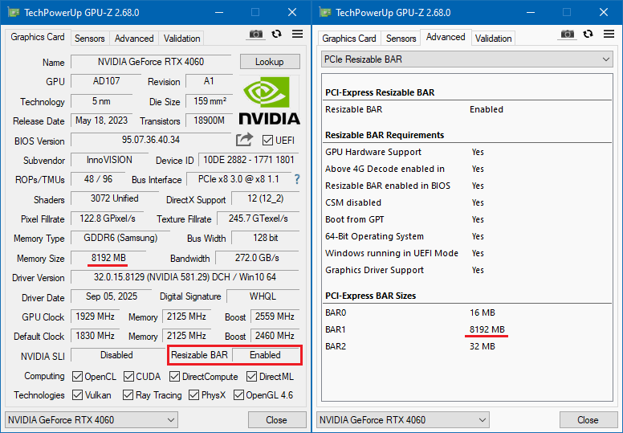Click the refresh icon in right window

pos(588,35)
